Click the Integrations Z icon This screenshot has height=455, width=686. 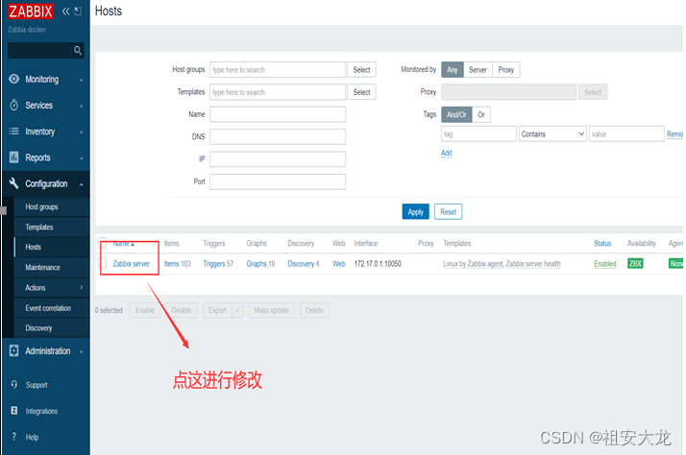pos(14,411)
